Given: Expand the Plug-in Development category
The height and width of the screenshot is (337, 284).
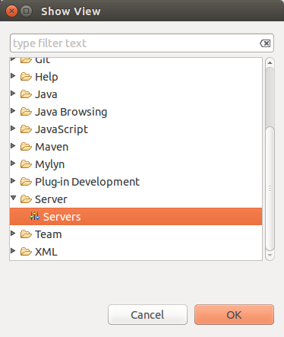Looking at the screenshot, I should tap(13, 180).
